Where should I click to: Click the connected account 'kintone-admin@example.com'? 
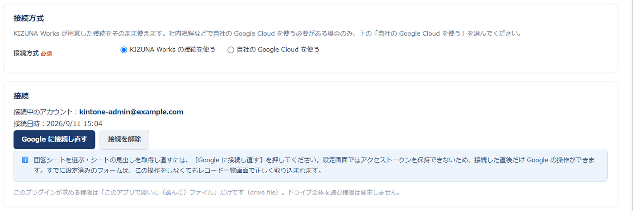pos(131,112)
